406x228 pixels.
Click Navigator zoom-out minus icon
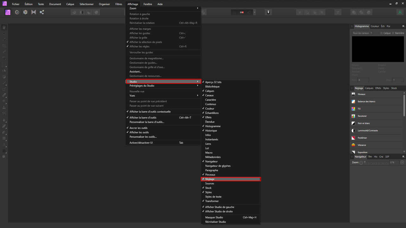point(361,162)
